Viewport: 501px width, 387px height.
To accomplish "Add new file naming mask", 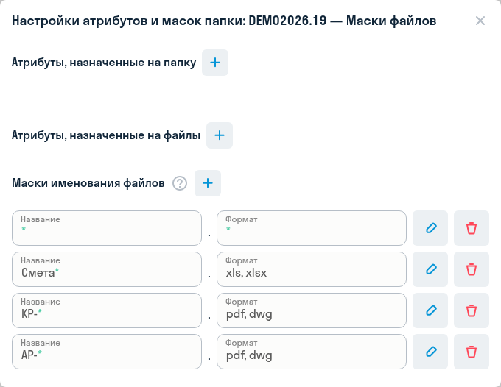I will (x=208, y=183).
